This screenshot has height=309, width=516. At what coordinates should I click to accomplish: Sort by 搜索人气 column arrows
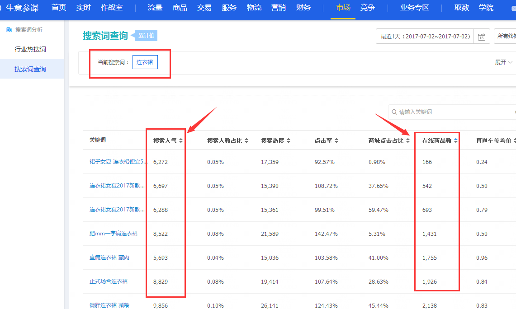pos(181,140)
